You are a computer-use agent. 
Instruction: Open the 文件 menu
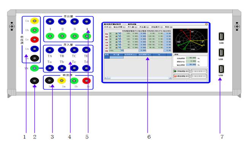[x=108, y=27]
